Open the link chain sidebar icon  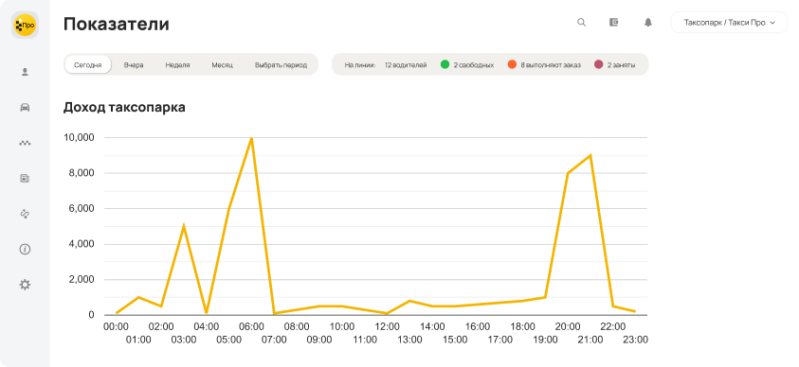pyautogui.click(x=25, y=214)
